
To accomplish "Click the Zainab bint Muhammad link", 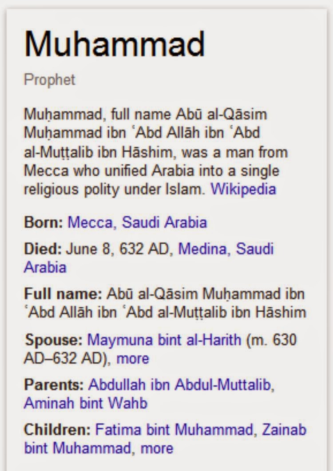I will point(284,430).
